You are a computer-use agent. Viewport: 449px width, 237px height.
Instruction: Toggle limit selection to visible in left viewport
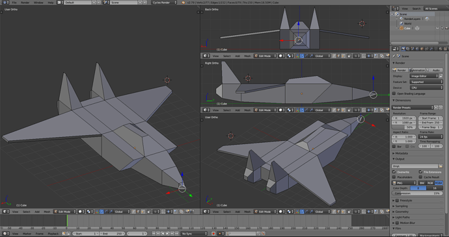[149, 212]
